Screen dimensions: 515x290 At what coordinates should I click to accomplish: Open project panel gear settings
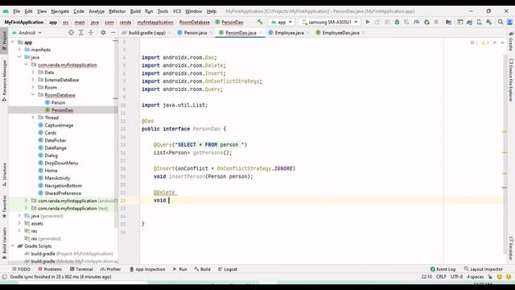click(103, 32)
